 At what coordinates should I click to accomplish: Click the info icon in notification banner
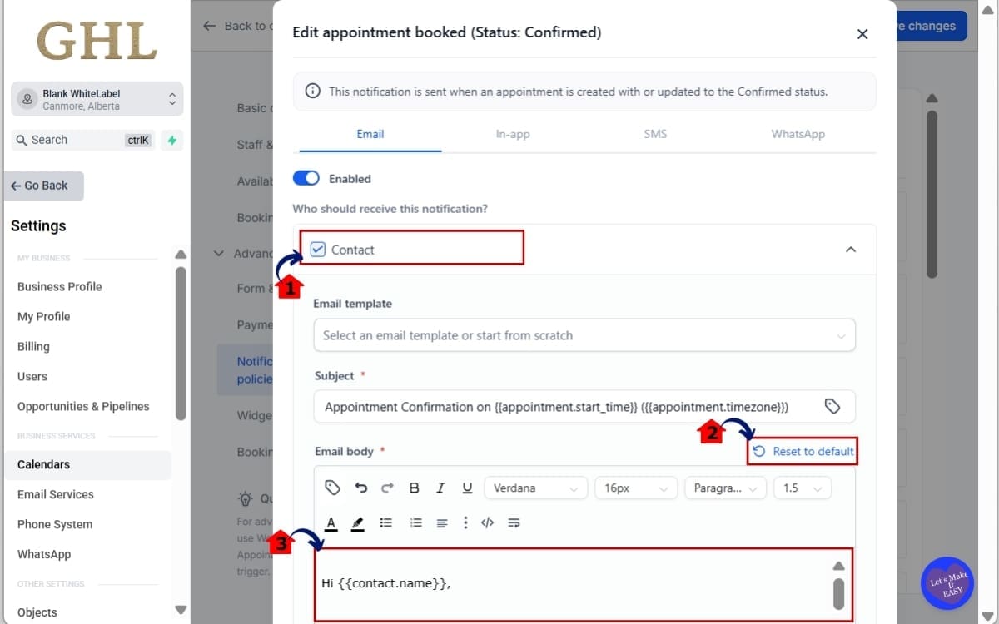312,92
